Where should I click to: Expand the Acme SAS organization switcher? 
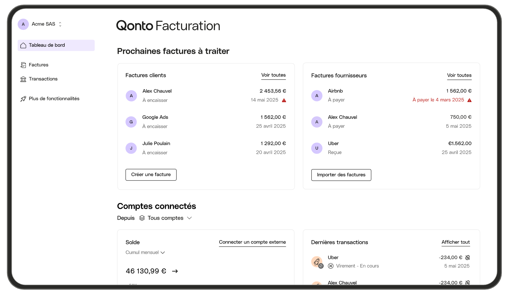[60, 24]
